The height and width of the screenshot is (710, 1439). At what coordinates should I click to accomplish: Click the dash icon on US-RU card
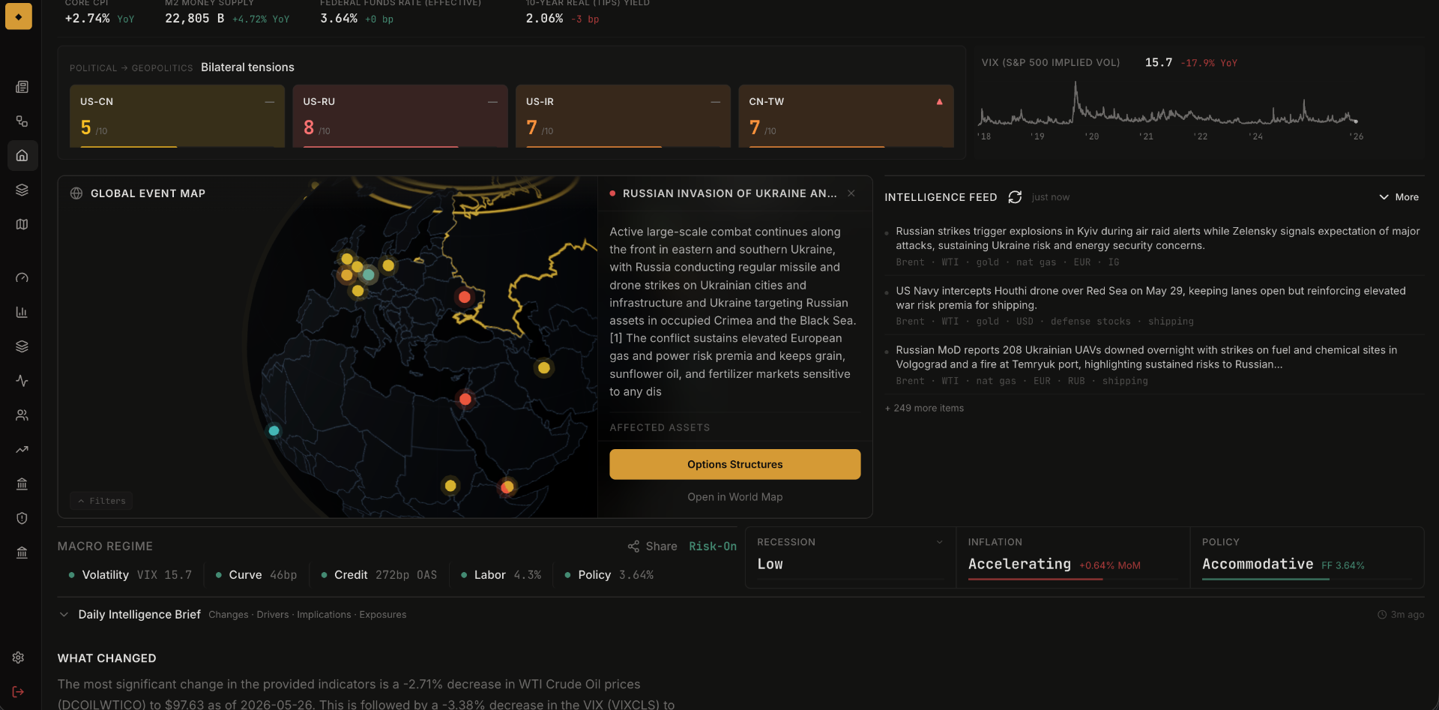coord(492,102)
